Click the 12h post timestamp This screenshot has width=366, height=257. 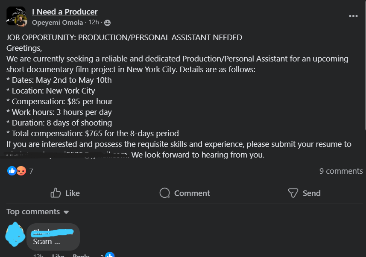click(x=94, y=23)
